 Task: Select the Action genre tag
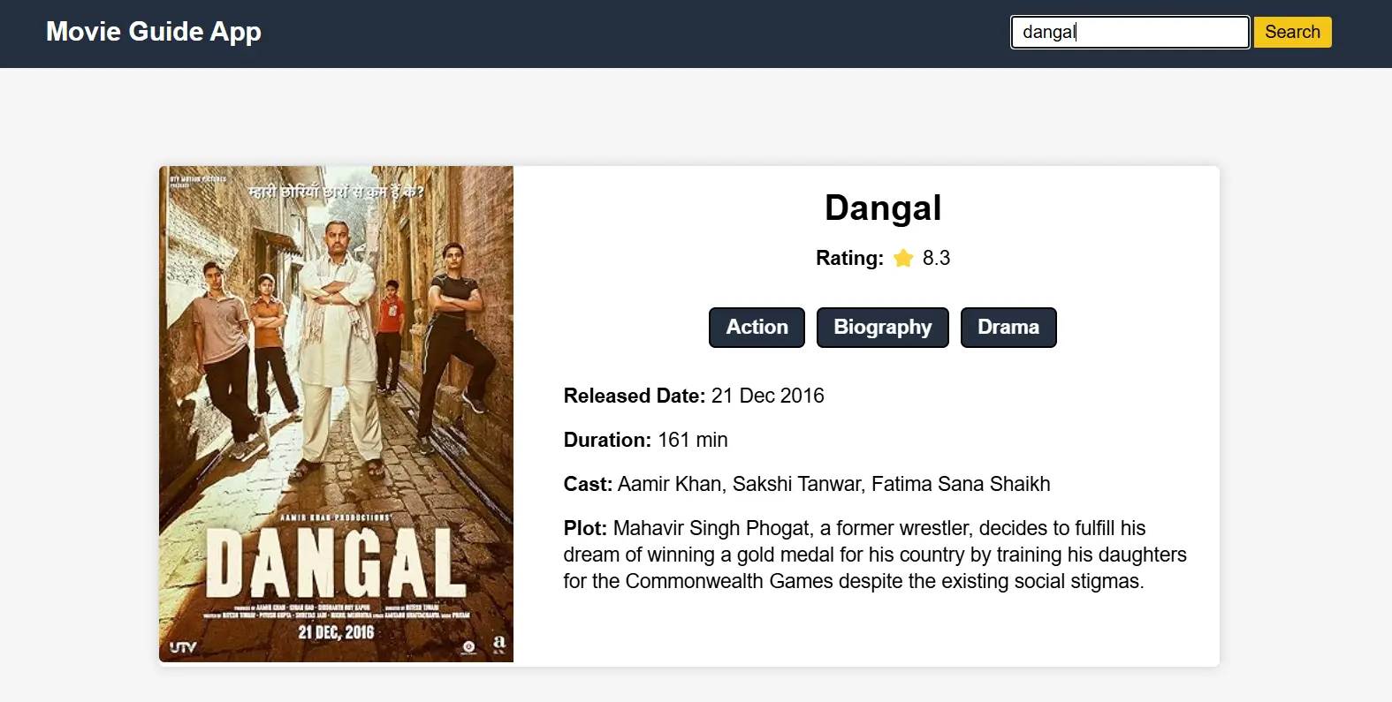pyautogui.click(x=757, y=328)
